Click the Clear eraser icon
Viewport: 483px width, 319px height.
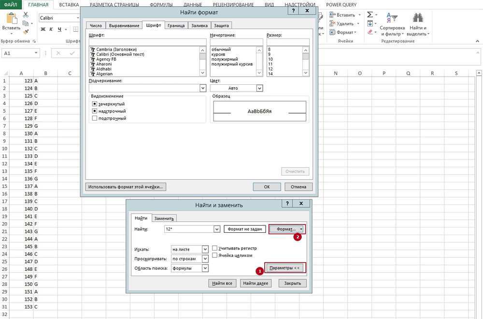369,32
